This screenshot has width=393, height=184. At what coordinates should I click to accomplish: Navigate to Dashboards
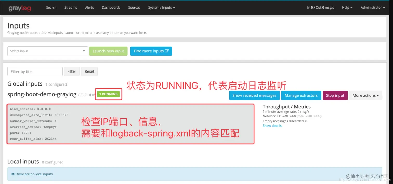coord(111,8)
